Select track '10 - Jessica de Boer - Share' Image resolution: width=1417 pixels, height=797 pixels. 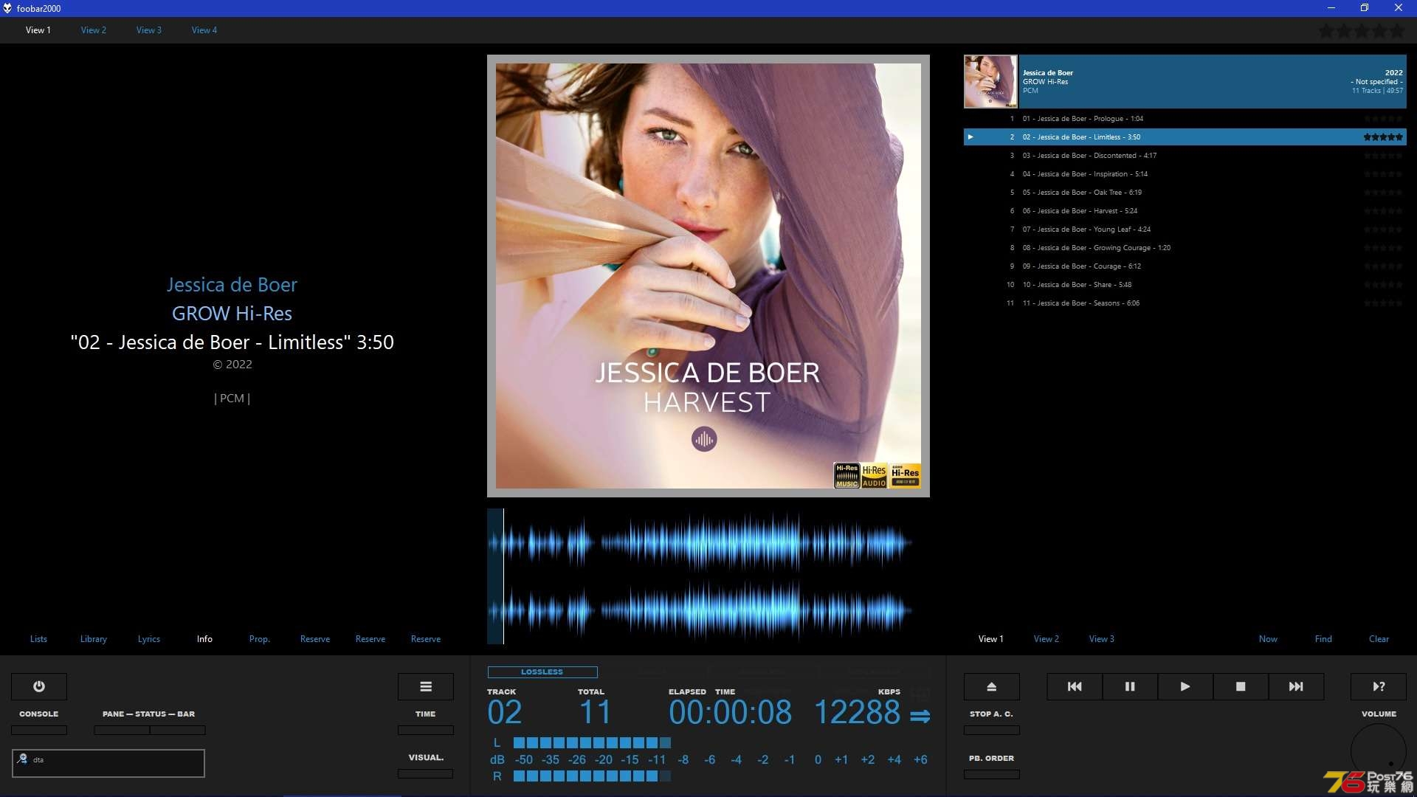pos(1185,285)
